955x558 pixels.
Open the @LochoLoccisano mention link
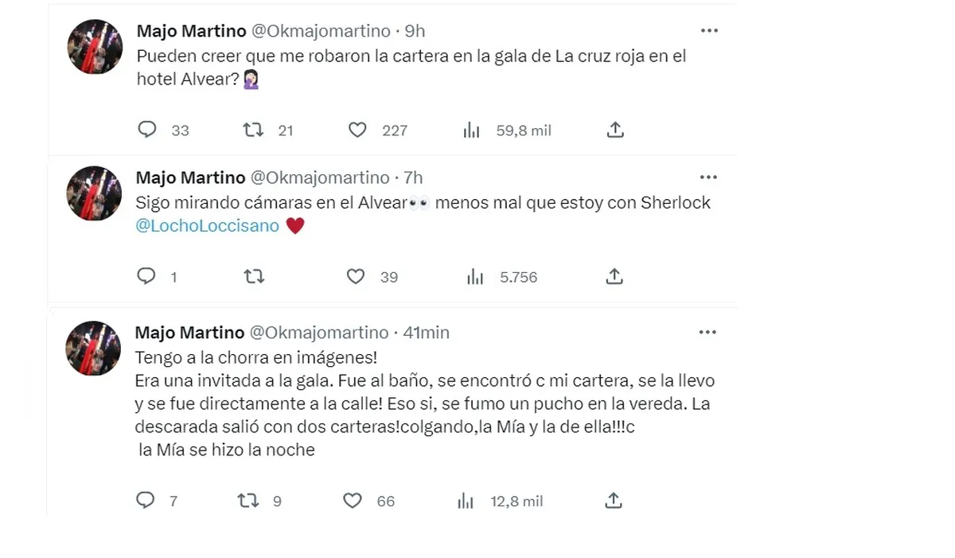(x=208, y=226)
